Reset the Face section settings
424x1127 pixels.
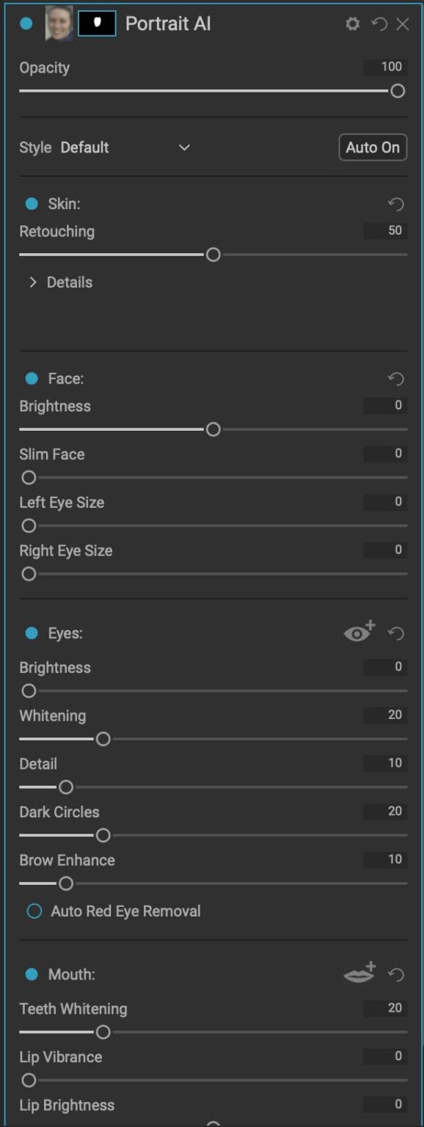(395, 379)
